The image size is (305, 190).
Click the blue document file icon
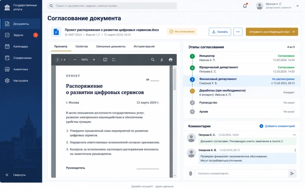[x=56, y=32]
